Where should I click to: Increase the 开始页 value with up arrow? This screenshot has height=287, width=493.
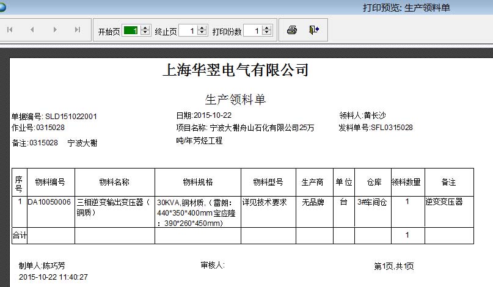(145, 27)
